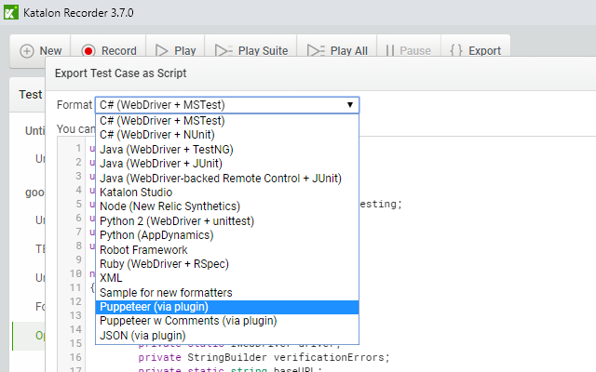Choose XML export format

227,278
